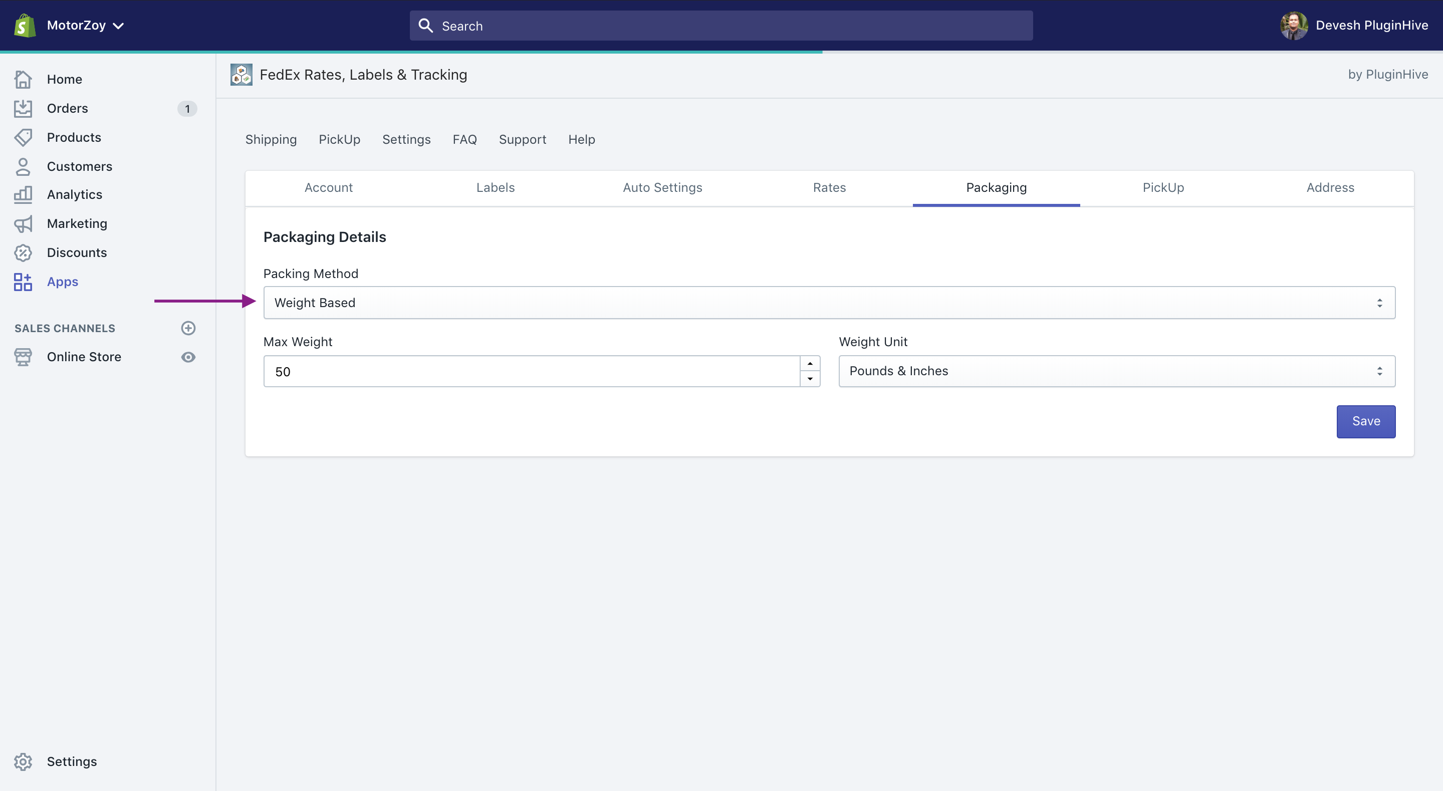
Task: Click the Online Store storefront icon
Action: 23,357
